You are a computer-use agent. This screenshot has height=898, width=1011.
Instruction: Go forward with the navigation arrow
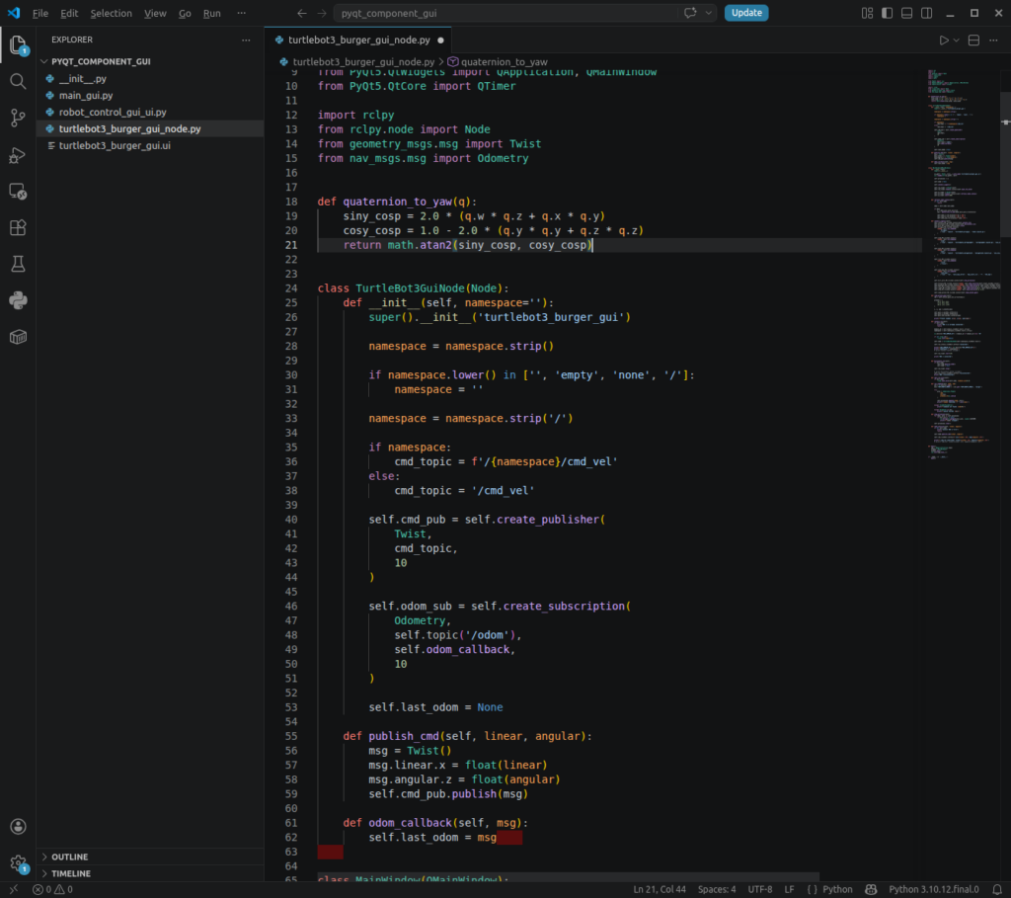[x=322, y=13]
